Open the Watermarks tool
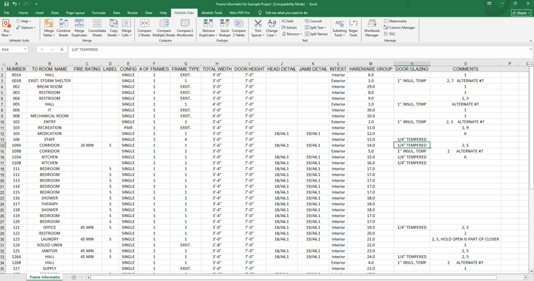The width and height of the screenshot is (534, 281). (x=396, y=21)
